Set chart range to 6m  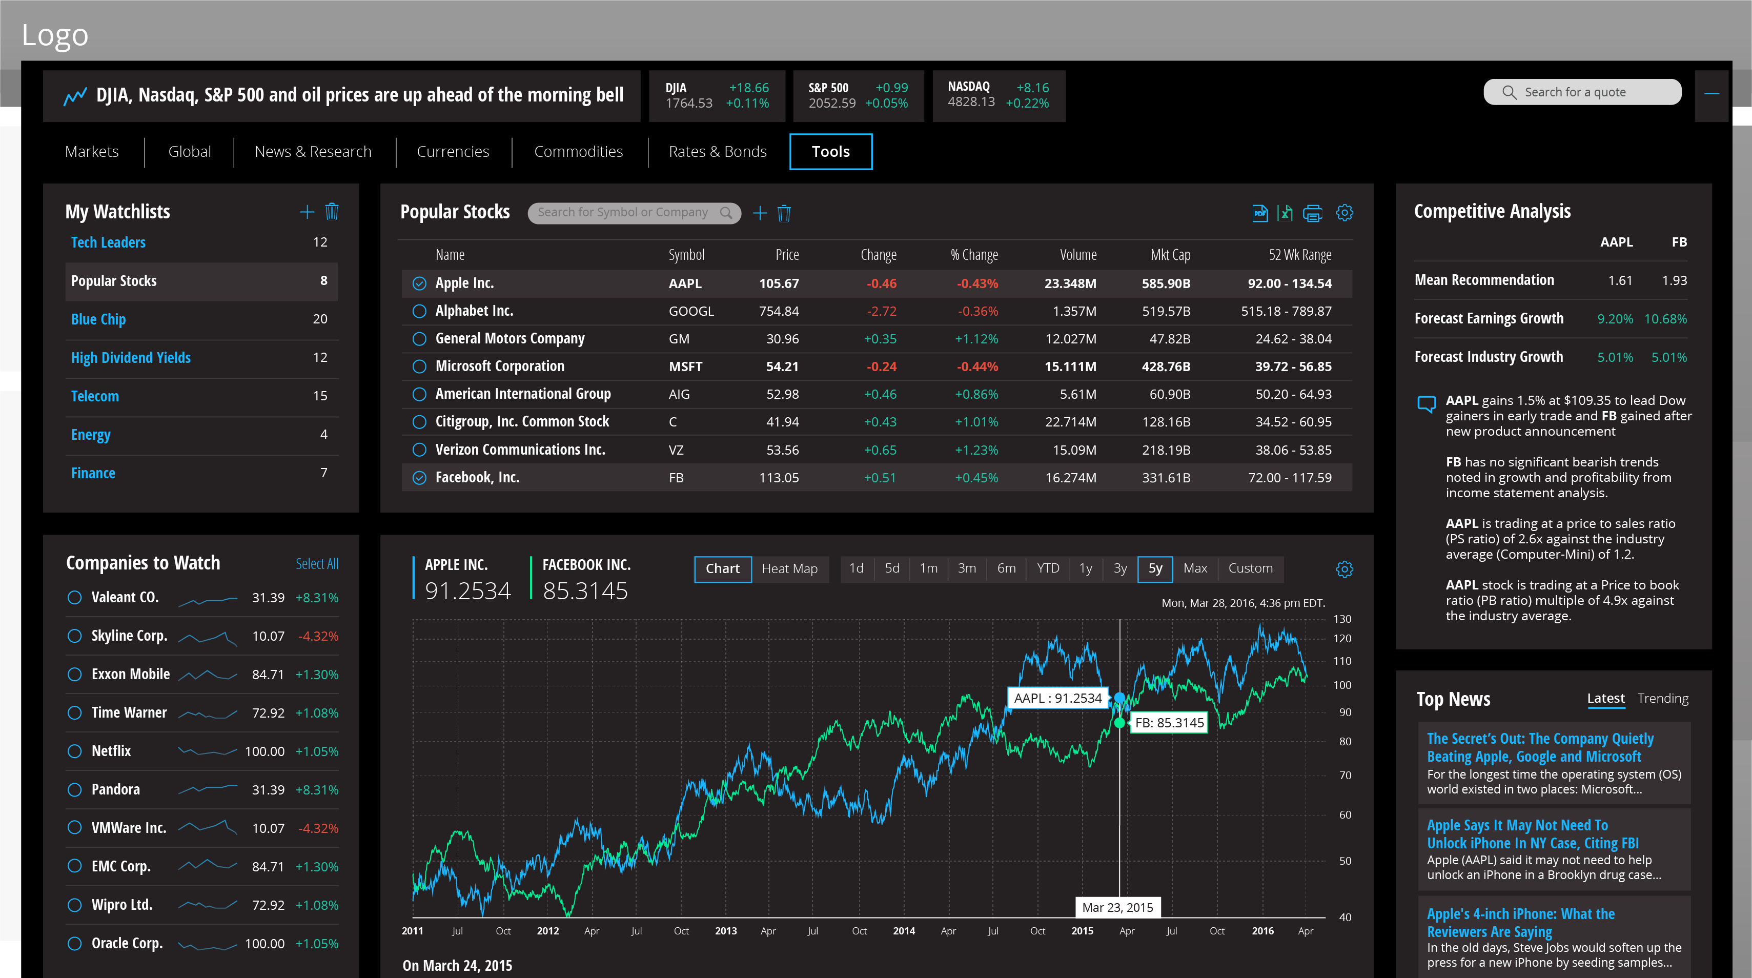pos(1007,568)
